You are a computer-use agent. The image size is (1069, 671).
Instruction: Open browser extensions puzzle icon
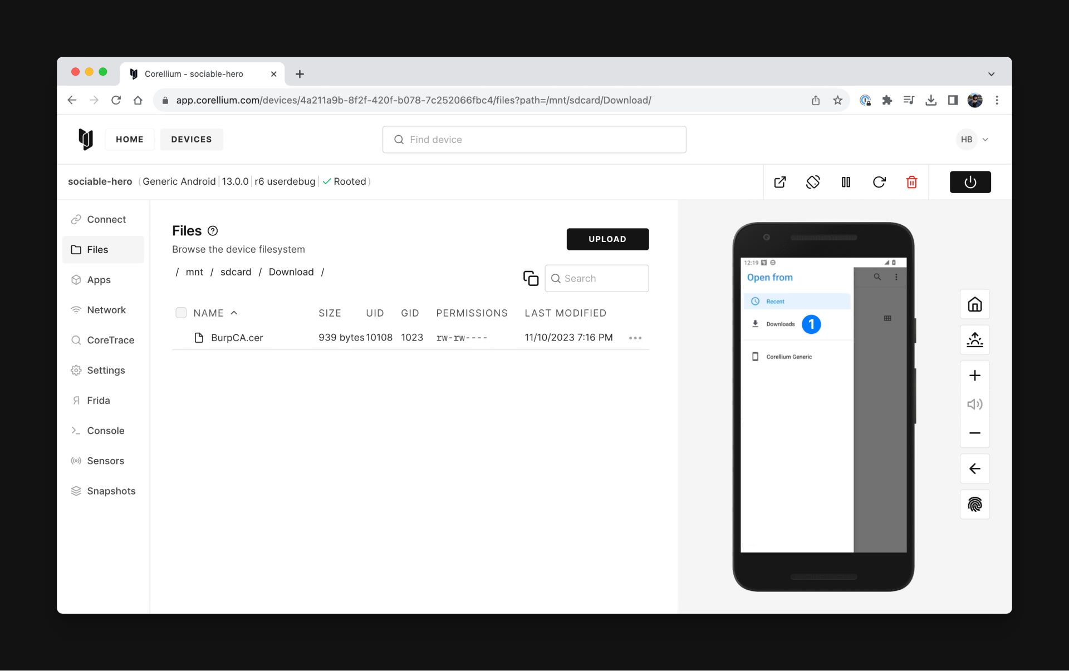887,100
